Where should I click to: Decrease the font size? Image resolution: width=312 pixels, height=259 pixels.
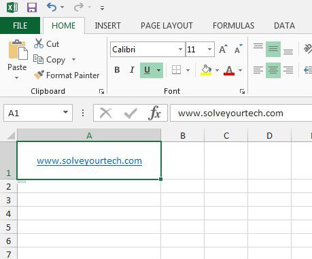(x=238, y=49)
